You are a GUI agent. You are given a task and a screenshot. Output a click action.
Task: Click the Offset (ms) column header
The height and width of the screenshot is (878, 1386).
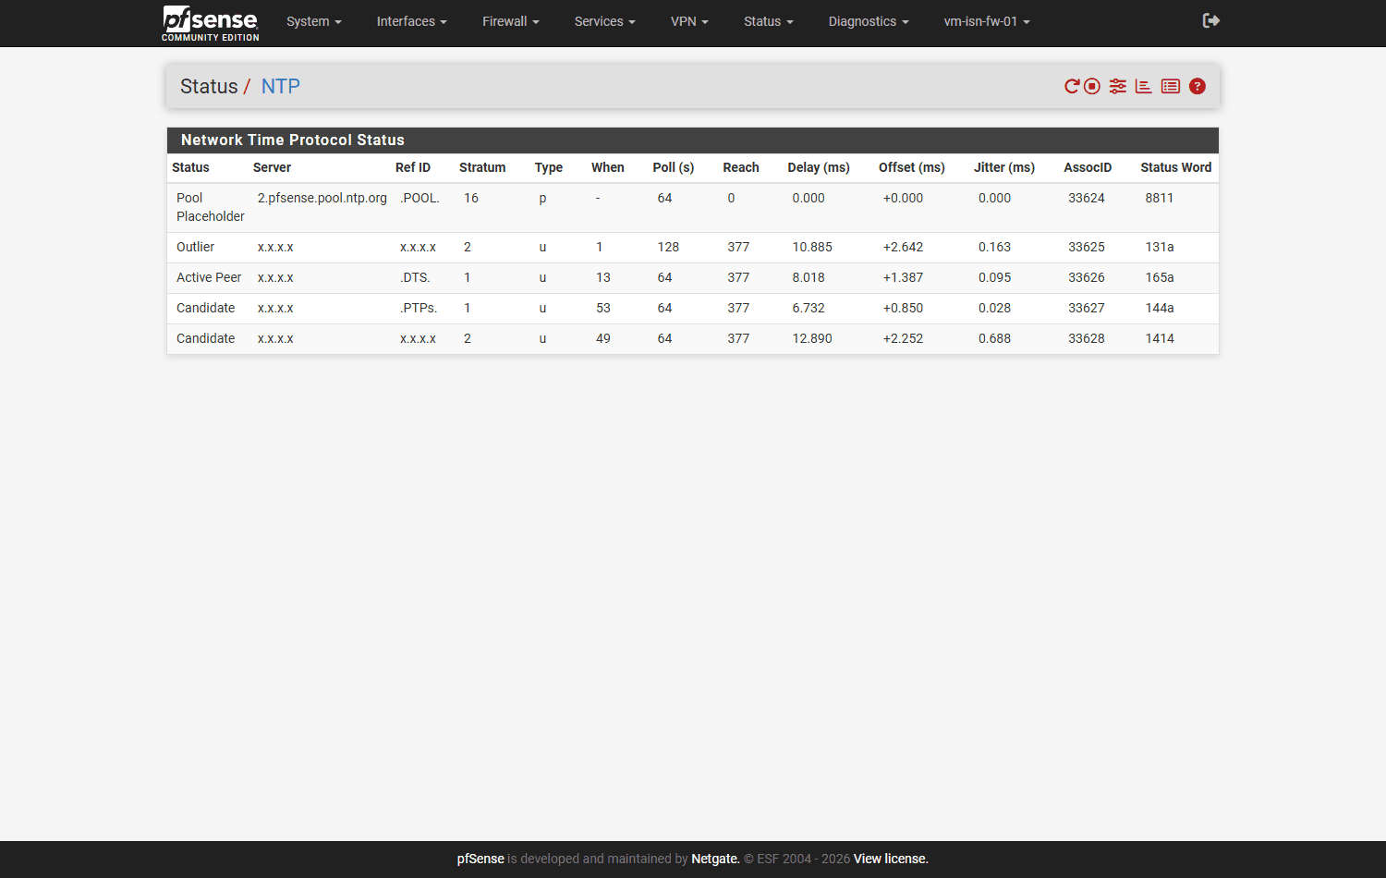pos(912,167)
